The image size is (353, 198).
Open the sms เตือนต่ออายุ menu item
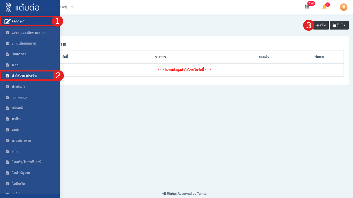click(30, 44)
